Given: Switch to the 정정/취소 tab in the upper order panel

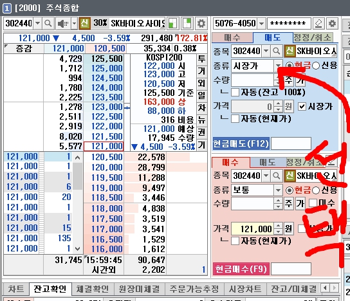Looking at the screenshot, I should pos(313,37).
